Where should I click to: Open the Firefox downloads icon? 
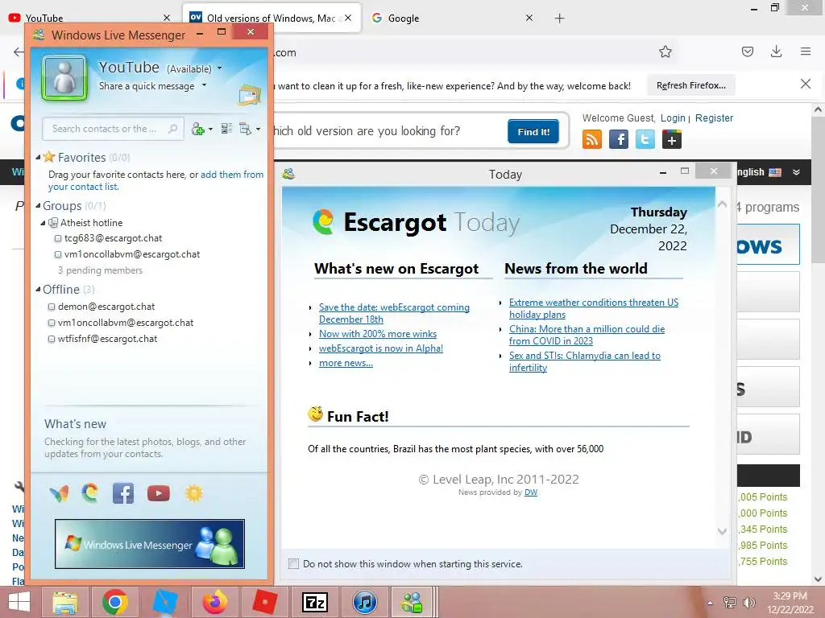(x=776, y=51)
